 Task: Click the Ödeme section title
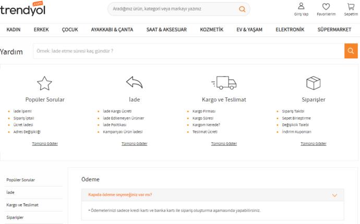[x=90, y=179]
